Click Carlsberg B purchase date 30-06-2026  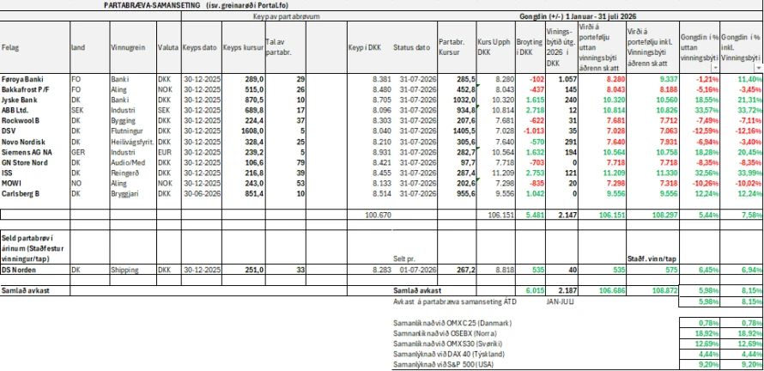[202, 193]
